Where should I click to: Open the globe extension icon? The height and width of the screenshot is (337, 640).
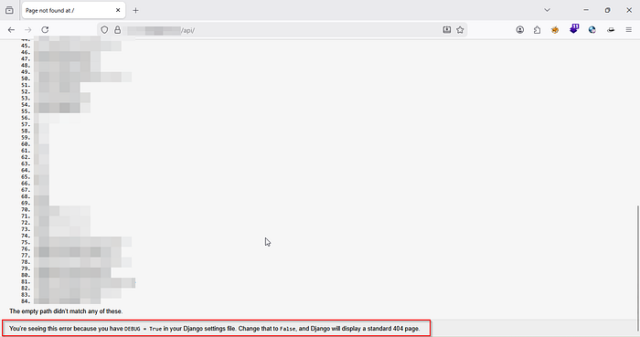[x=592, y=30]
